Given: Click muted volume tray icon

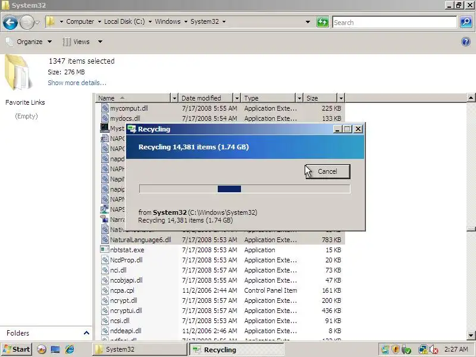Looking at the screenshot, I should [x=434, y=349].
